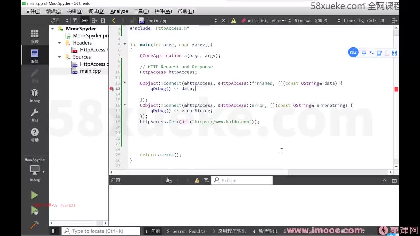The image size is (420, 236).
Task: Open the 帮助 help mode
Action: tap(35, 135)
